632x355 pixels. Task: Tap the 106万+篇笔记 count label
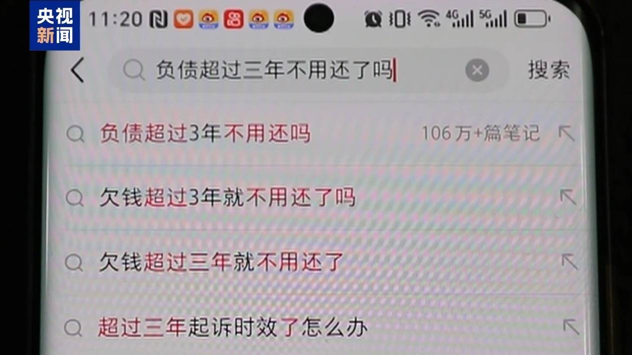[x=480, y=134]
